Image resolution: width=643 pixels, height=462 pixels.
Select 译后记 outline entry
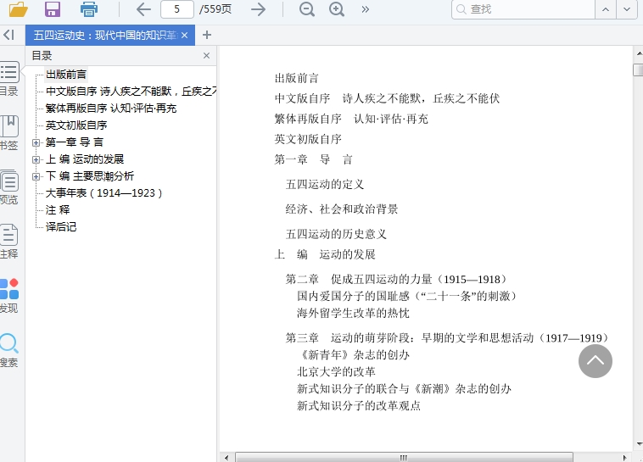[61, 226]
